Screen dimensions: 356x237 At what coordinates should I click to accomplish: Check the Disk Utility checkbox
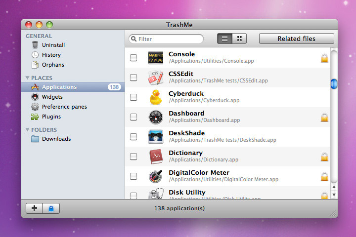tap(133, 196)
